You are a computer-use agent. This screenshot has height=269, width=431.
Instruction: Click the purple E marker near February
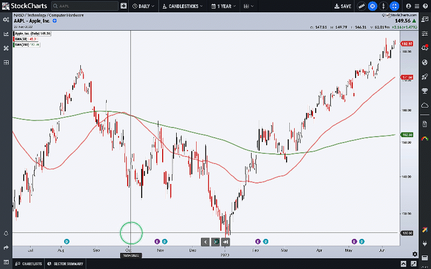[x=258, y=242]
